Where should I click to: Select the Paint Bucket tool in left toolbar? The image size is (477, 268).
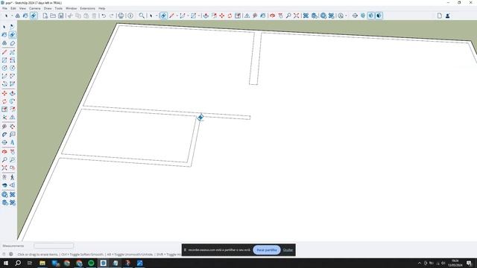coord(4,35)
